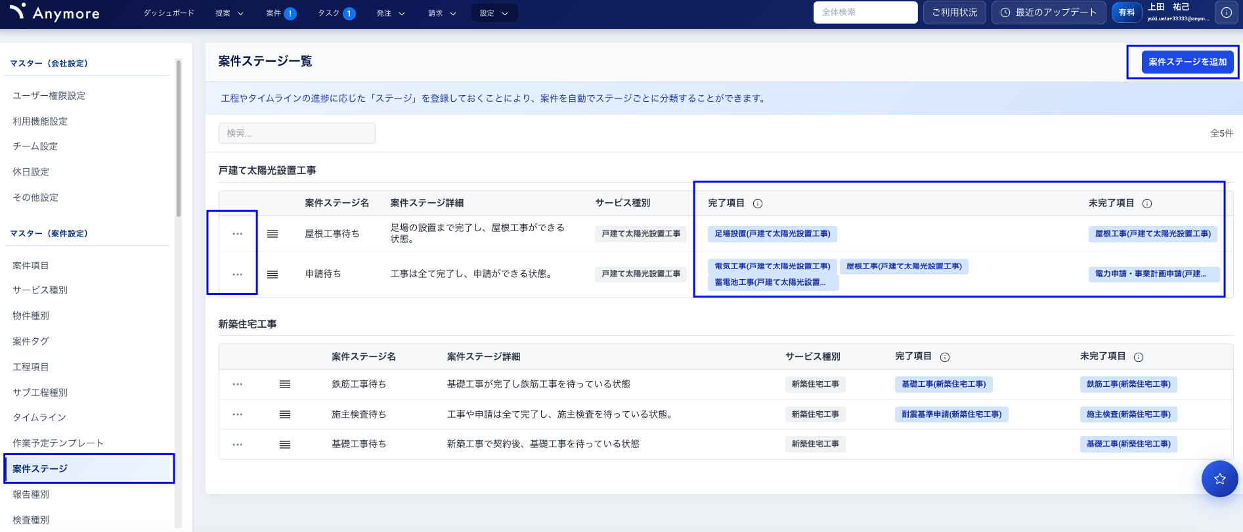Viewport: 1243px width, 532px height.
Task: Click the ご利用状況 button
Action: click(955, 12)
